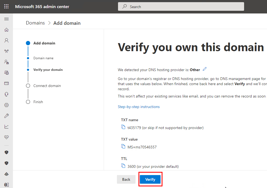The width and height of the screenshot is (267, 188).
Task: Open Compliance shield icon in sidebar
Action: 6,163
